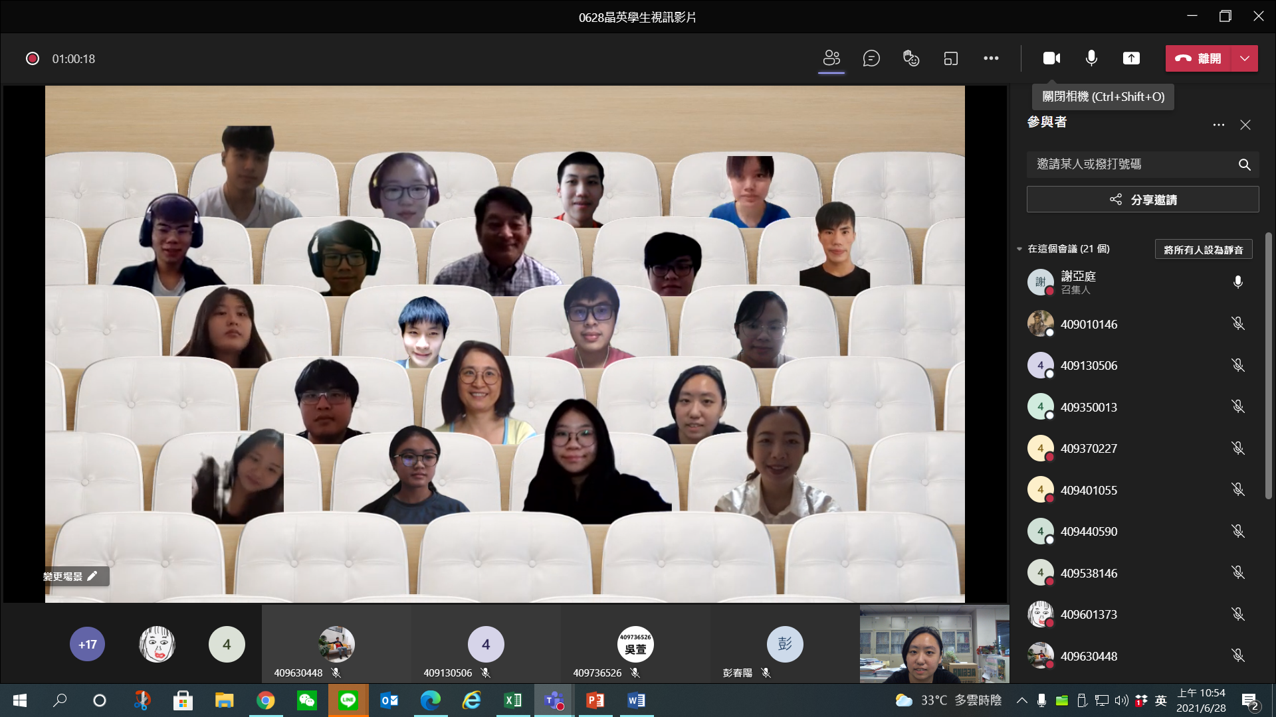This screenshot has height=717, width=1276.
Task: Toggle microphone for 謝亞庭
Action: 1238,282
